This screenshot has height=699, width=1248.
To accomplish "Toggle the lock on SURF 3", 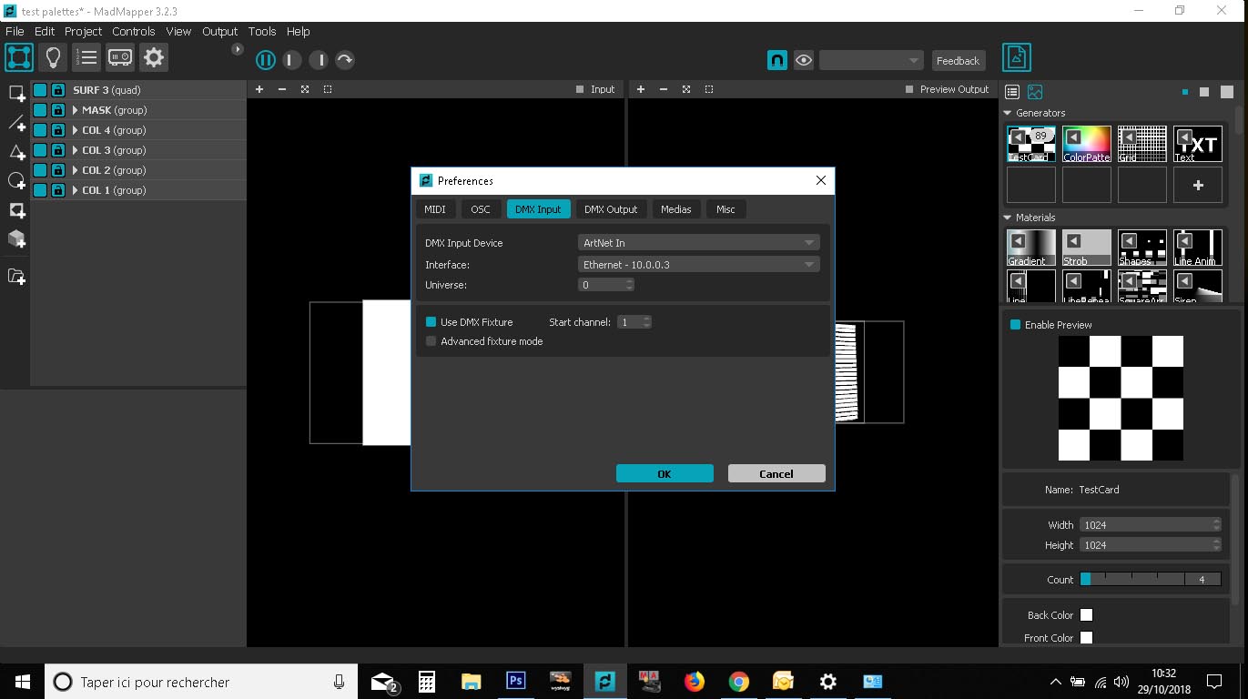I will [57, 90].
